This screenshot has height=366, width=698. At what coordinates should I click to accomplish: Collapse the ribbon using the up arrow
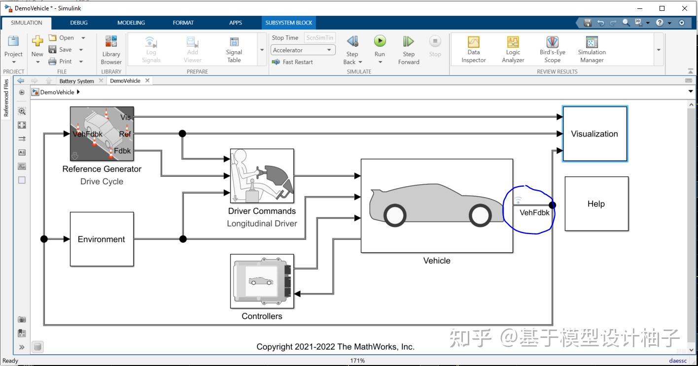point(690,70)
